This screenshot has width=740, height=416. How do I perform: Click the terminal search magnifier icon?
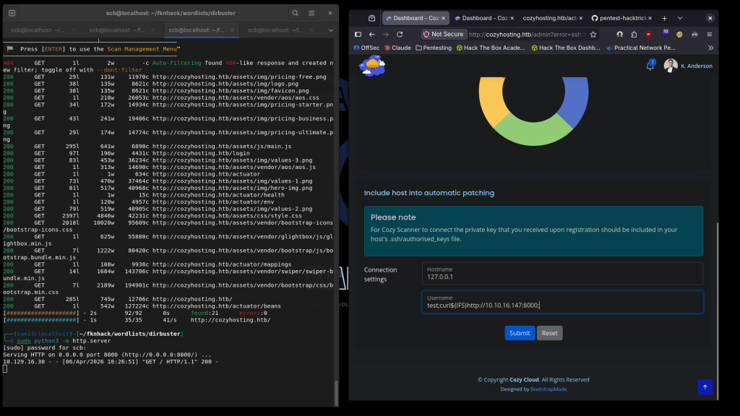(295, 13)
